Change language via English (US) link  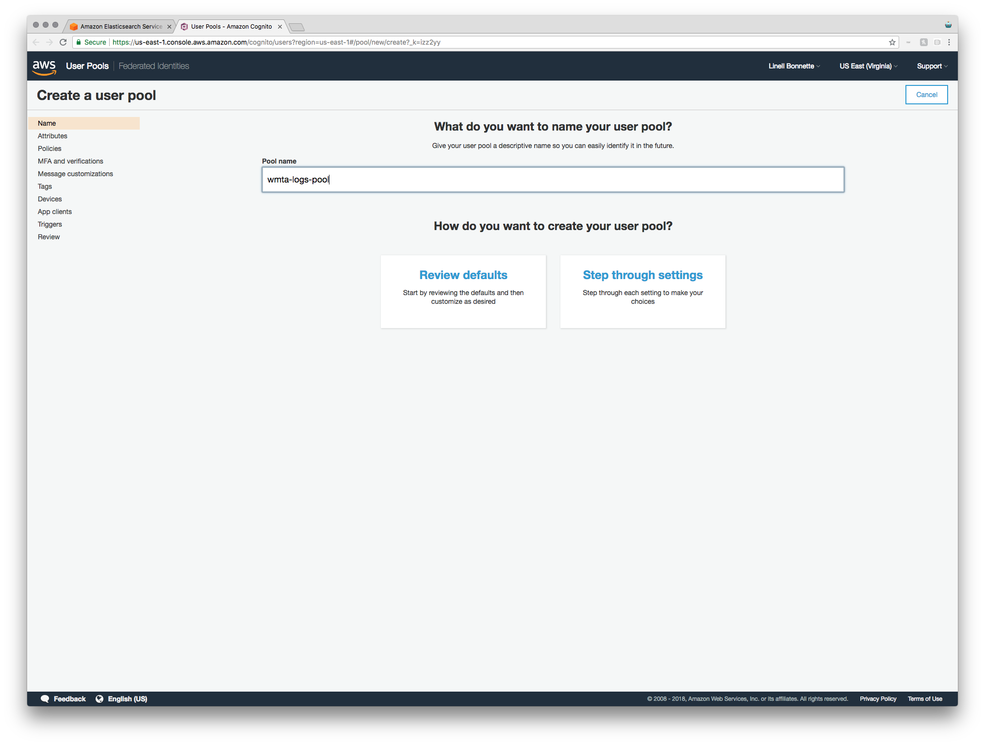click(127, 699)
